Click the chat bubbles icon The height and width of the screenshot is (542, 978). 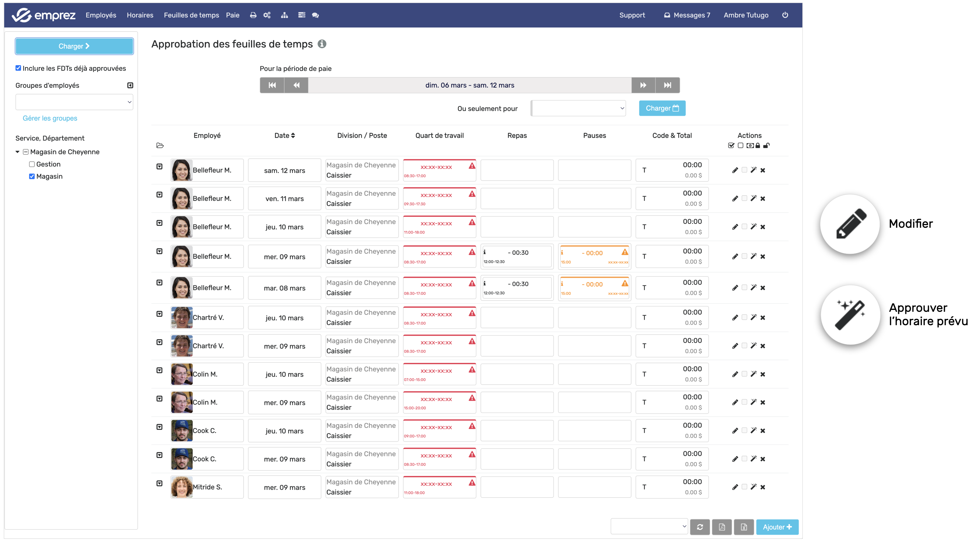[x=315, y=15]
